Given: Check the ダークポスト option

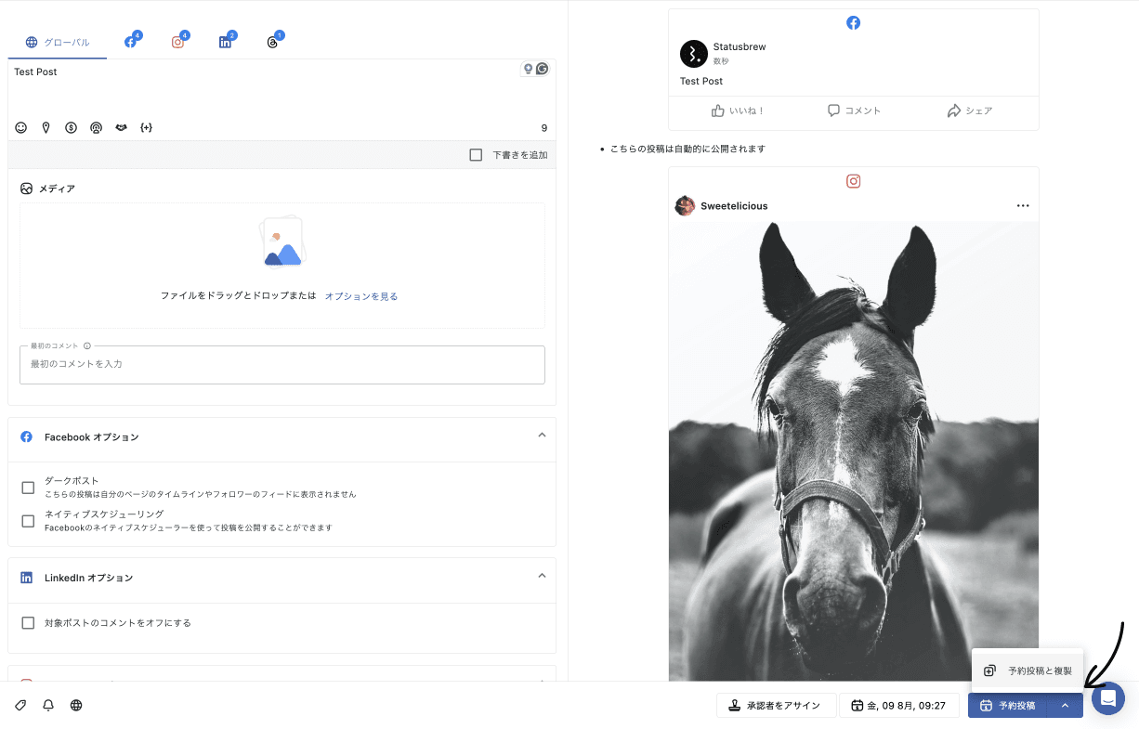Looking at the screenshot, I should (28, 488).
